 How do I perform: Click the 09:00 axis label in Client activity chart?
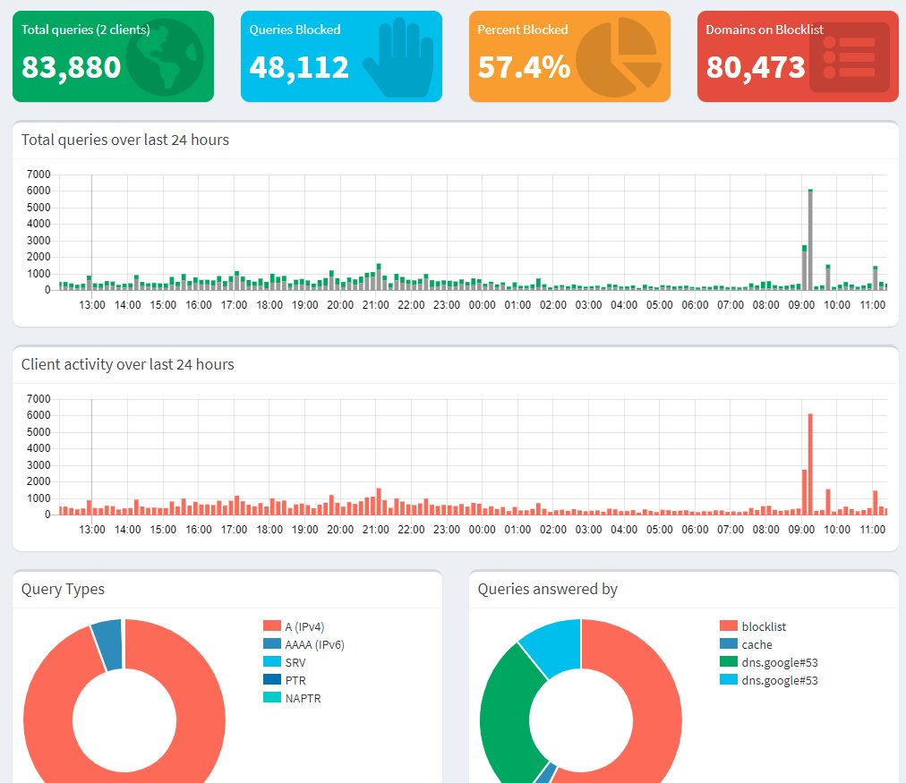(x=801, y=530)
